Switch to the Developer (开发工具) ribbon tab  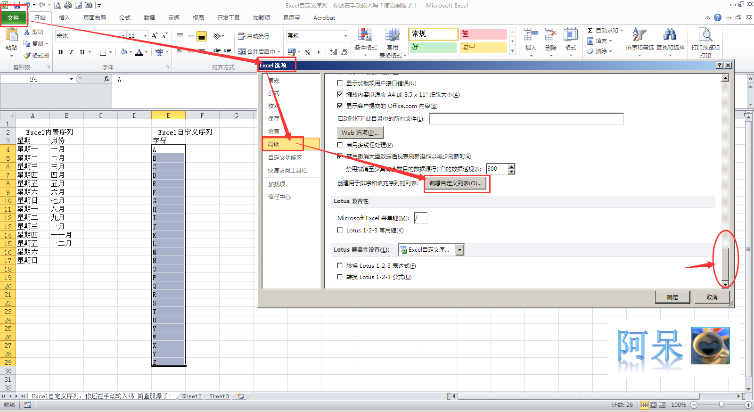[x=229, y=18]
